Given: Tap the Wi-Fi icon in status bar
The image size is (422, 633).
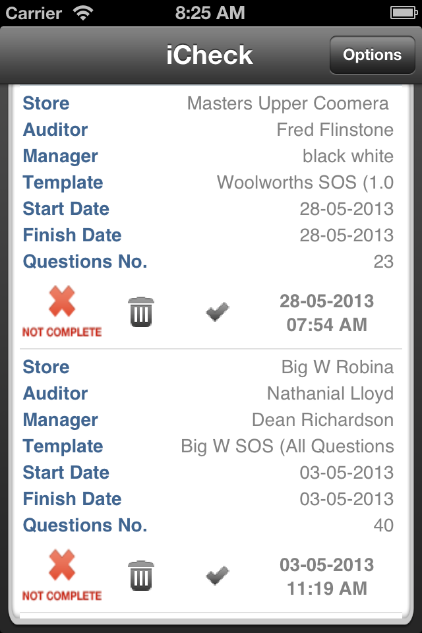Looking at the screenshot, I should pyautogui.click(x=84, y=12).
